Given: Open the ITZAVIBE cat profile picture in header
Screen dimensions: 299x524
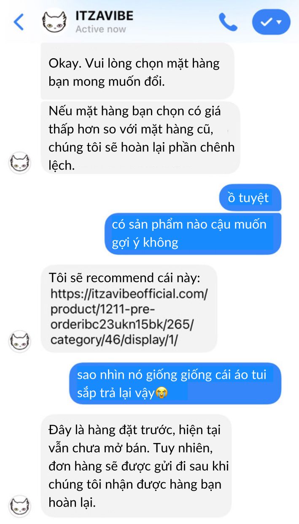Looking at the screenshot, I should coord(54,21).
